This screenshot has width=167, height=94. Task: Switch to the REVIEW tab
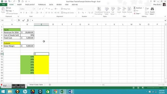tap(59, 5)
